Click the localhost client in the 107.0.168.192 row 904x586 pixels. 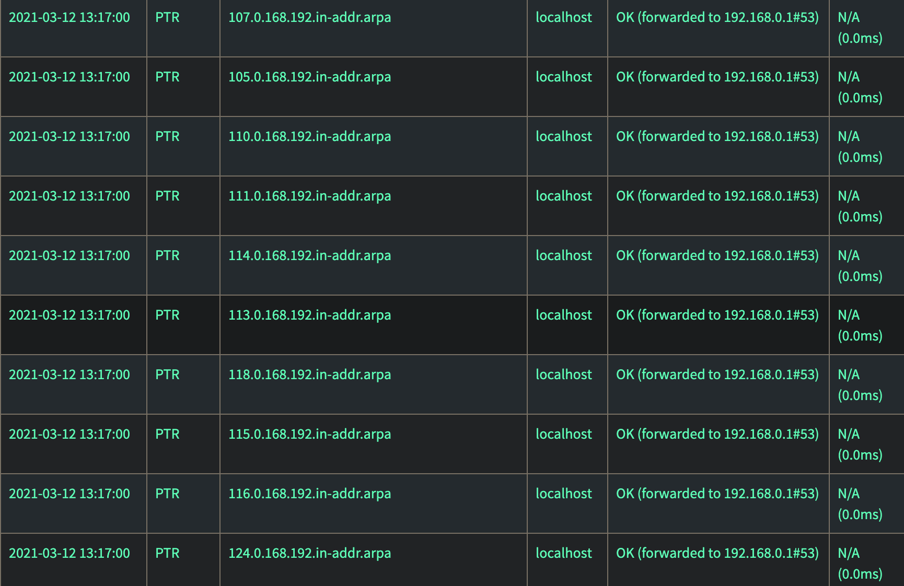coord(564,17)
